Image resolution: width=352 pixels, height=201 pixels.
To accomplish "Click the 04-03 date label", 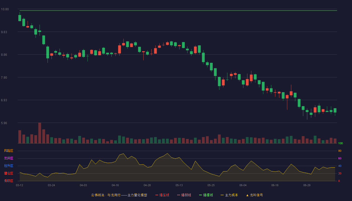I will pyautogui.click(x=83, y=185).
